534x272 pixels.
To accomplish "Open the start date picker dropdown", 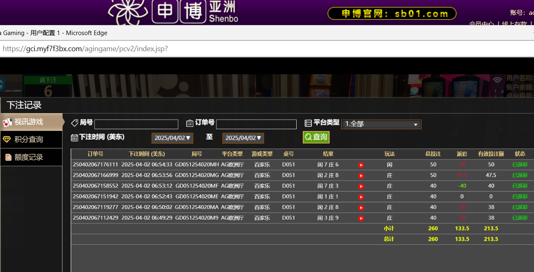I will pos(172,138).
